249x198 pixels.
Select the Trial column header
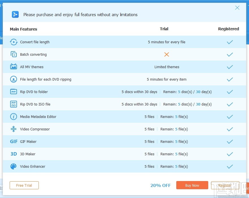pyautogui.click(x=164, y=29)
